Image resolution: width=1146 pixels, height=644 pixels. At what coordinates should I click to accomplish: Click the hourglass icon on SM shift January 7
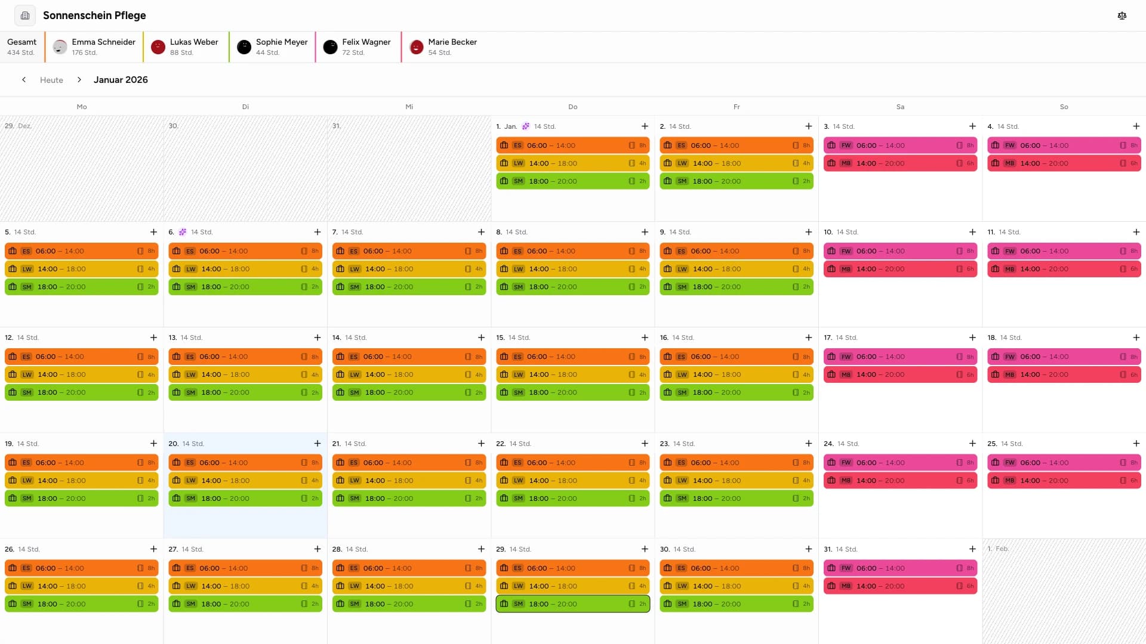click(x=468, y=287)
